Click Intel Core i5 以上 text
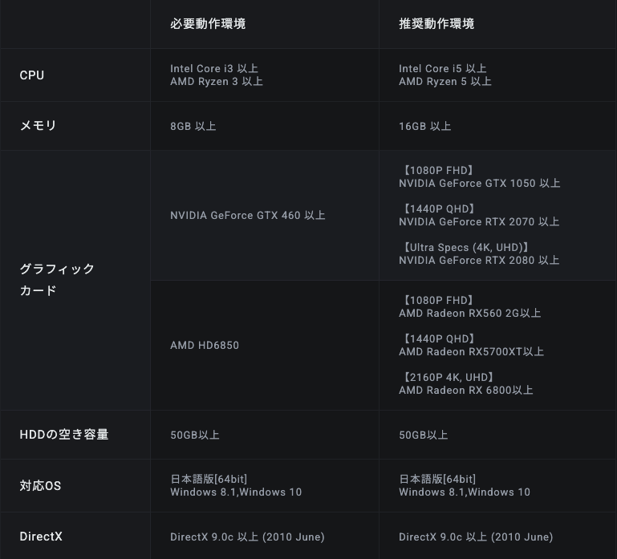This screenshot has height=559, width=617. click(x=443, y=68)
